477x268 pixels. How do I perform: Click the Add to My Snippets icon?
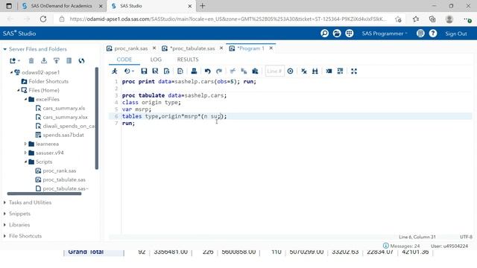(x=166, y=71)
